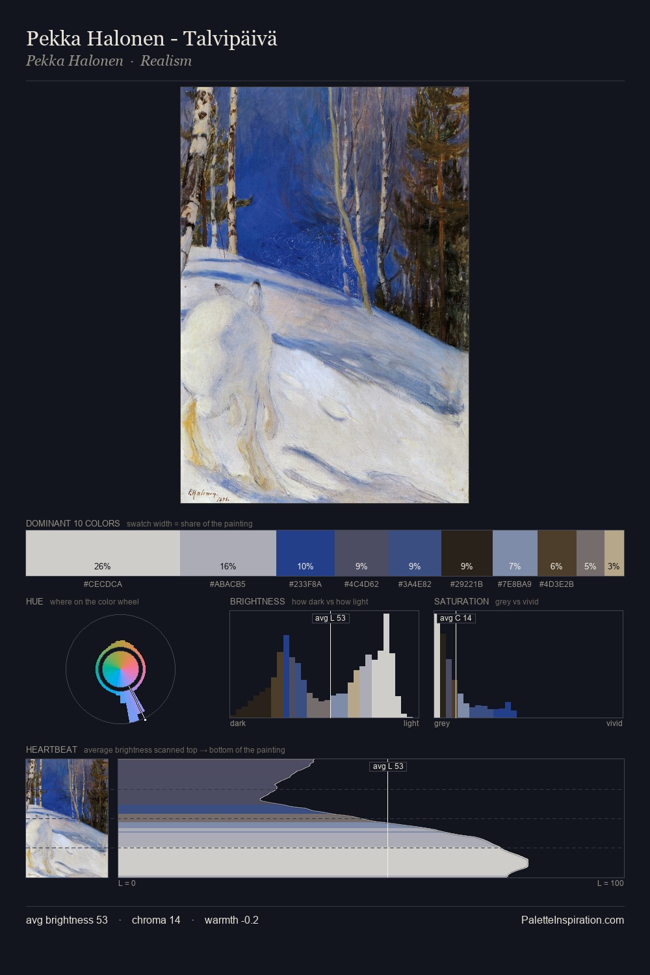The image size is (650, 975).
Task: Click the '#4D3E2B' hex code label
Action: pyautogui.click(x=556, y=584)
